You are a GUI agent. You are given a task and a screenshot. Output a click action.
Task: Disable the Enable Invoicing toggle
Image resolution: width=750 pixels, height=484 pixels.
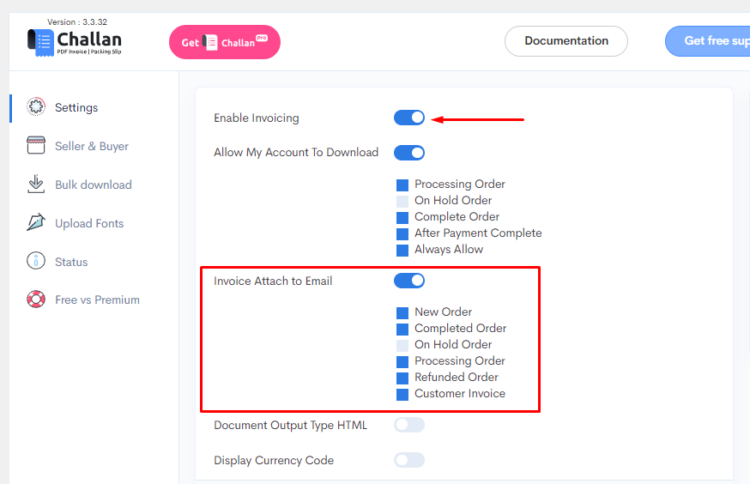(409, 118)
